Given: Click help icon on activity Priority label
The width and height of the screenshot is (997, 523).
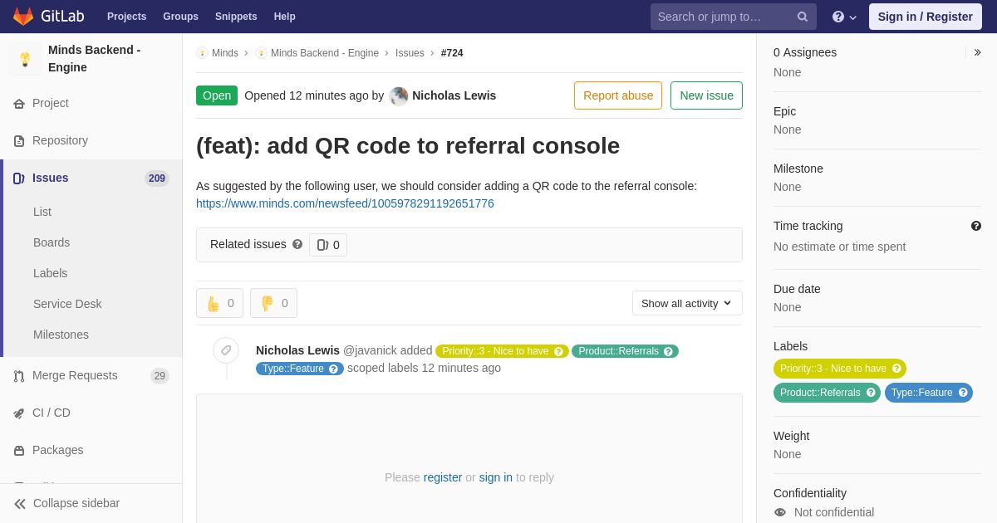Looking at the screenshot, I should [558, 351].
